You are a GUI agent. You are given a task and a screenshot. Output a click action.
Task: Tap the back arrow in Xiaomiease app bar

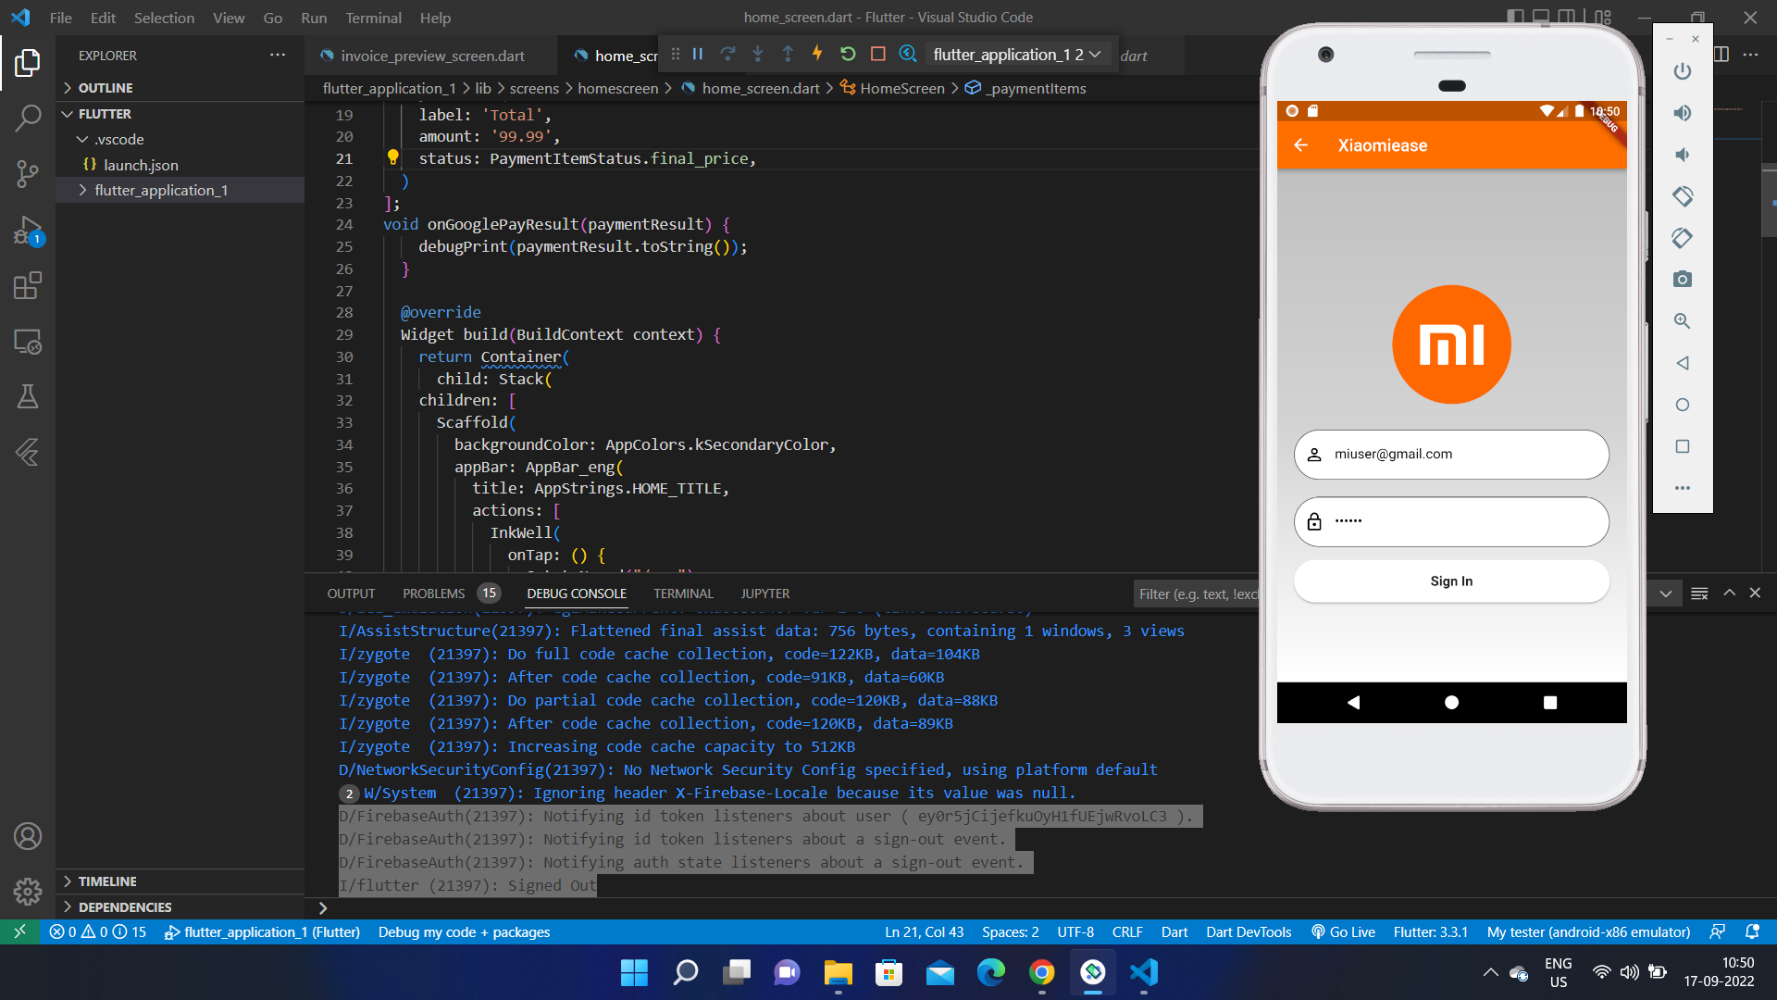click(x=1301, y=145)
